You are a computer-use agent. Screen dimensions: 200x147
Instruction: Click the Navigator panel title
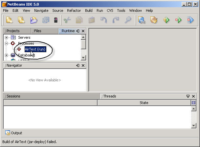click(14, 65)
